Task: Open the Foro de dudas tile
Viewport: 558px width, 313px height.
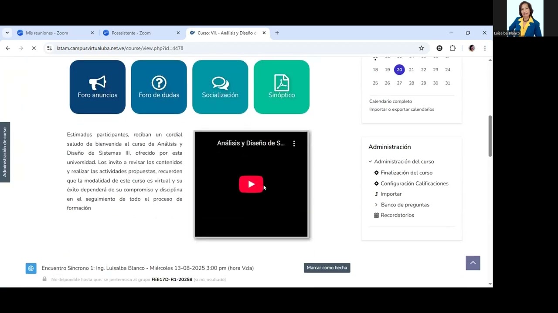Action: tap(159, 87)
